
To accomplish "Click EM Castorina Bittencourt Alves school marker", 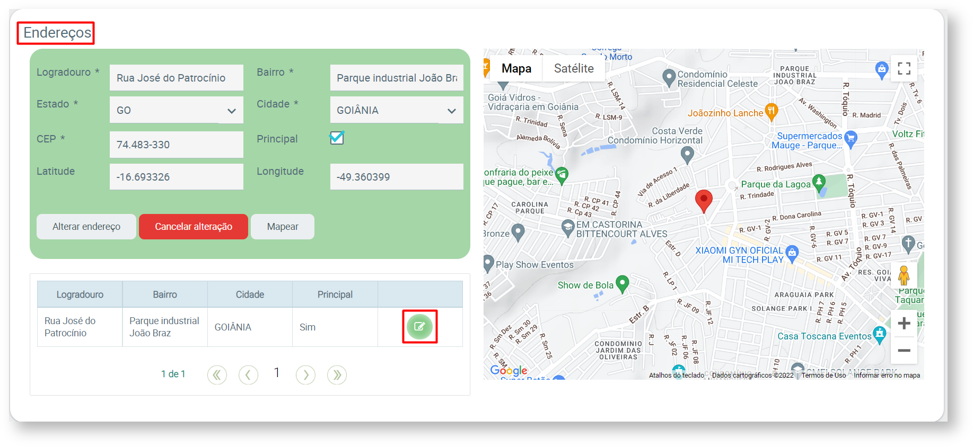I will [568, 228].
